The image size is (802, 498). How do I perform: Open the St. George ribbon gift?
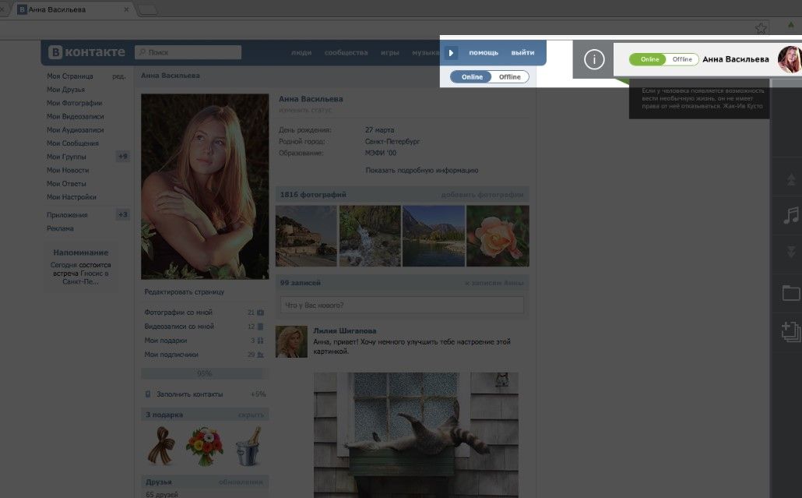point(162,445)
